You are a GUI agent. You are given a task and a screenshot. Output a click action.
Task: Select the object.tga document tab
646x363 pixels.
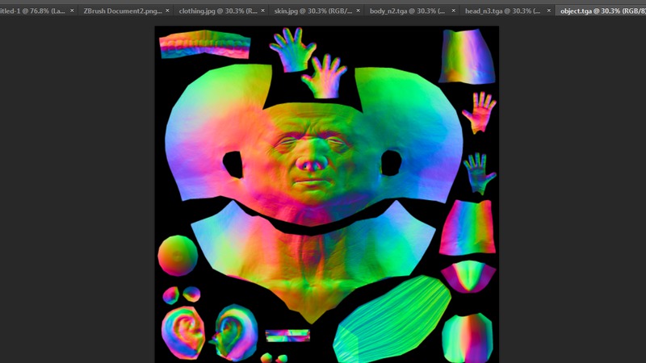[602, 10]
